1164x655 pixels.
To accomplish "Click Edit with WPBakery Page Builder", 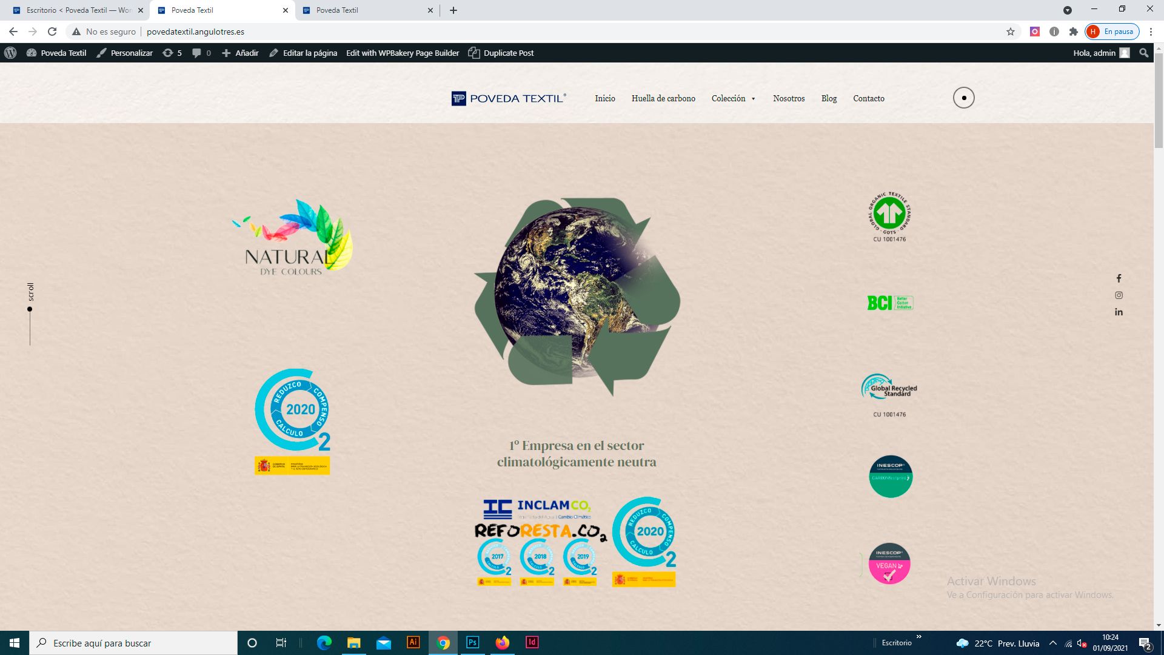I will tap(403, 53).
